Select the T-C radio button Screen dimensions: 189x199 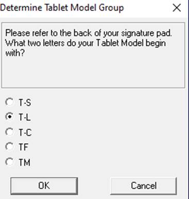(9, 132)
